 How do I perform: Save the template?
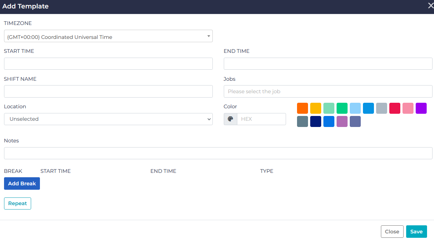[416, 232]
